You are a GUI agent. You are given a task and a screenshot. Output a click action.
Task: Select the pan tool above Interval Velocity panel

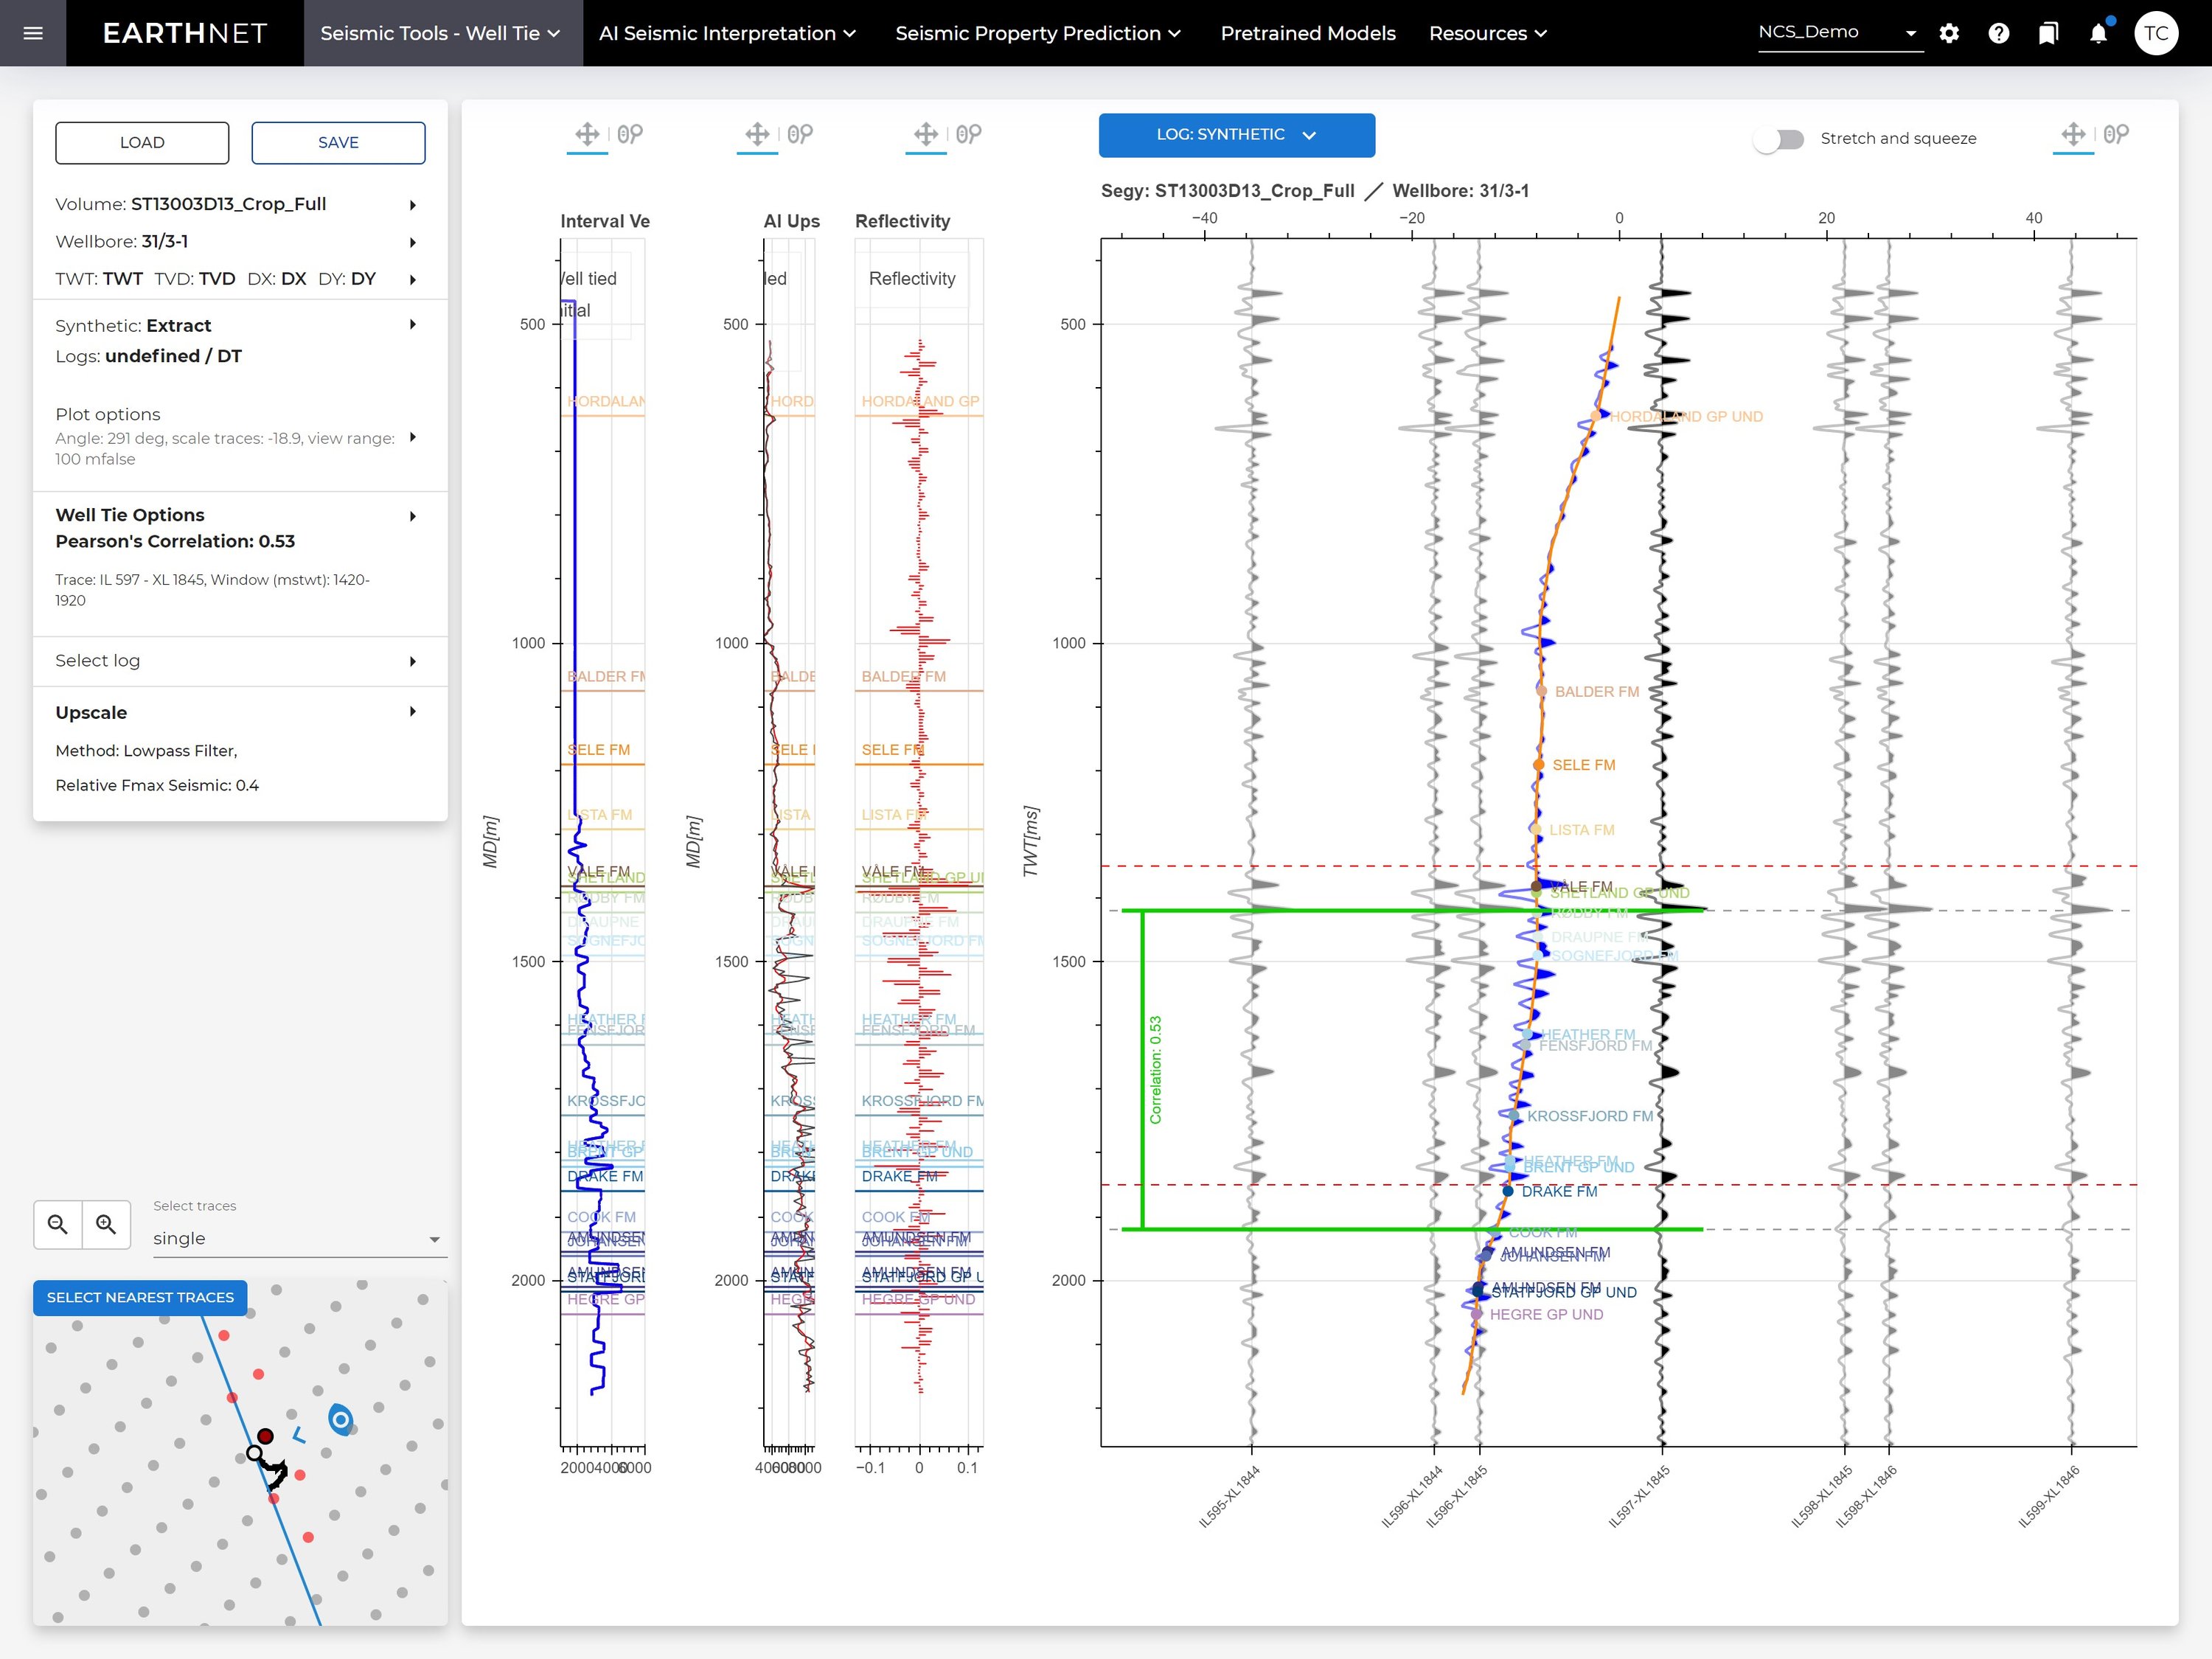[588, 134]
